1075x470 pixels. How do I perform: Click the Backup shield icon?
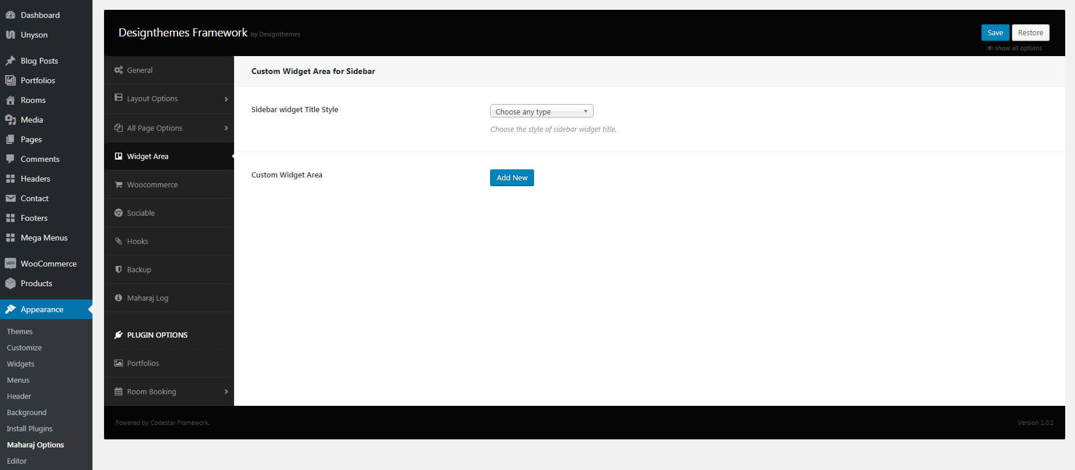tap(118, 269)
